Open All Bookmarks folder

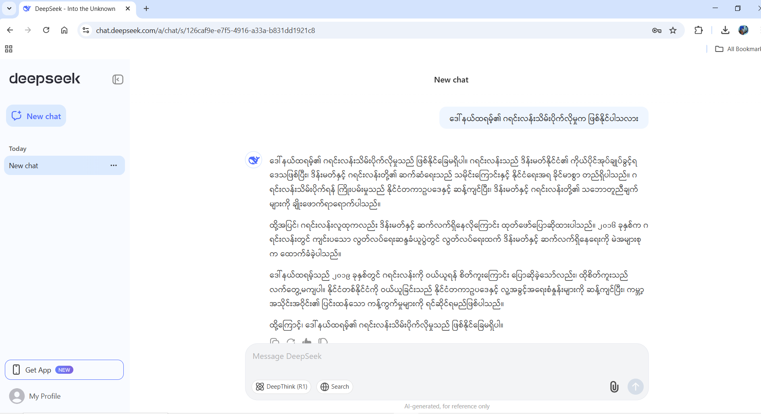(x=738, y=49)
